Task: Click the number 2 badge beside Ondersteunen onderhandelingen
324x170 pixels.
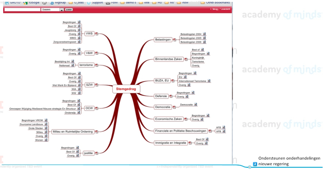Action: (x=255, y=164)
